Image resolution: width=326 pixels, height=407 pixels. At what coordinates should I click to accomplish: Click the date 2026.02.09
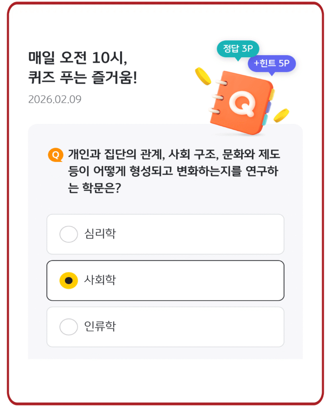pyautogui.click(x=55, y=99)
